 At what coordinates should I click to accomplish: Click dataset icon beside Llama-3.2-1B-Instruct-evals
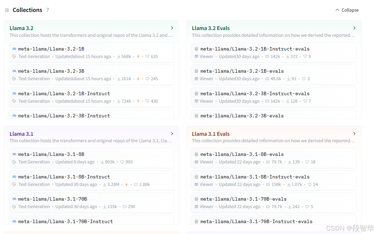(196, 49)
